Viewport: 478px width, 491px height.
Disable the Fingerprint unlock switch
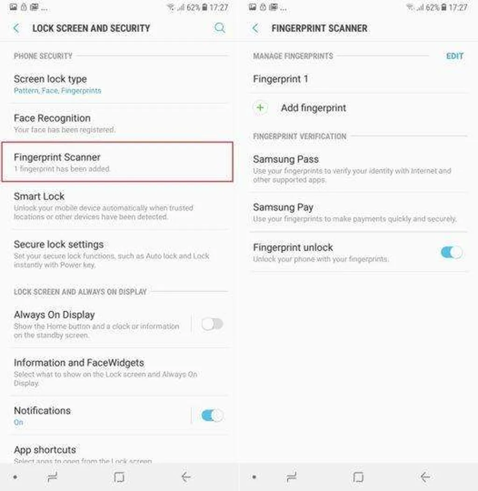(451, 252)
